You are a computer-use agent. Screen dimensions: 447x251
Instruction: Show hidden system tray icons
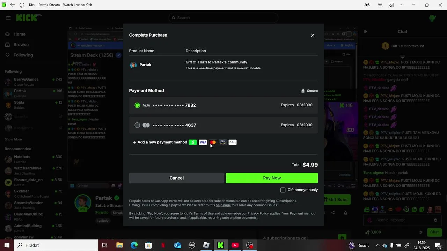click(x=378, y=245)
